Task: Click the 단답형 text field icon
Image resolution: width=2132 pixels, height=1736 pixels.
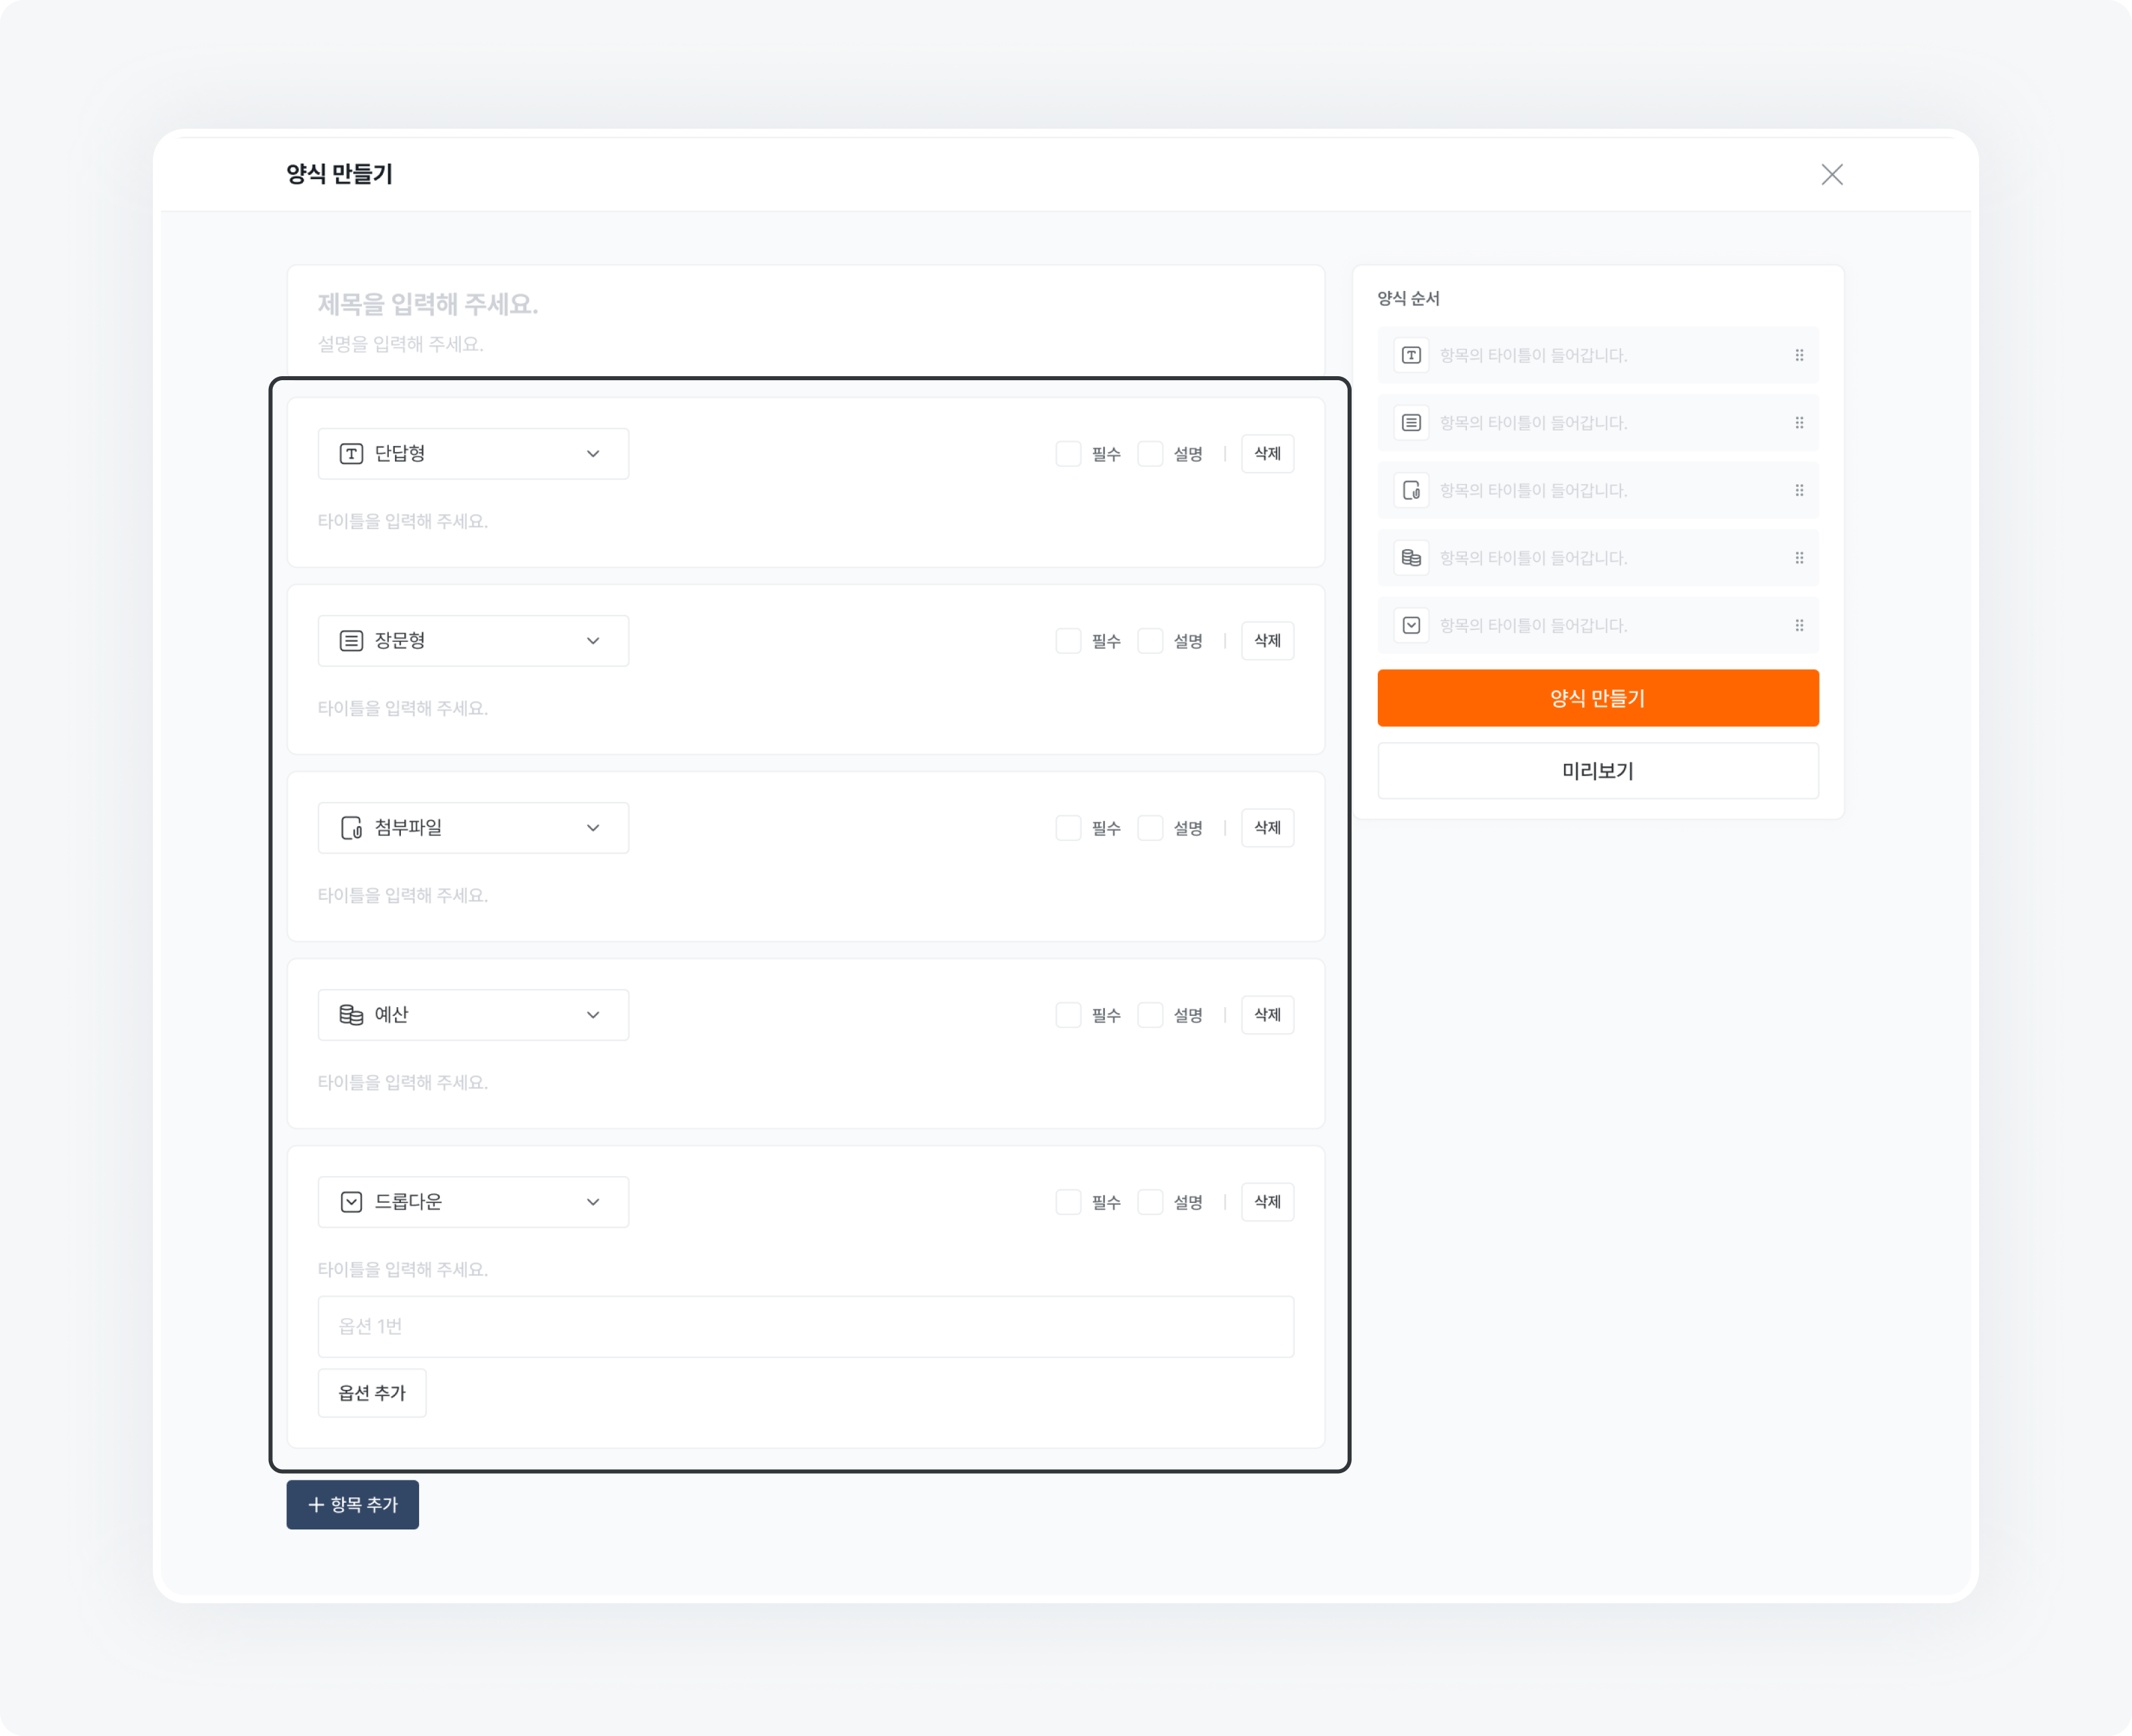Action: tap(350, 453)
